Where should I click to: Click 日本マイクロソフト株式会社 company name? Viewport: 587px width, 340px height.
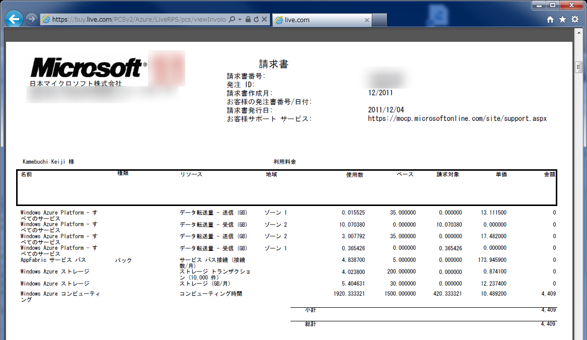coord(76,84)
